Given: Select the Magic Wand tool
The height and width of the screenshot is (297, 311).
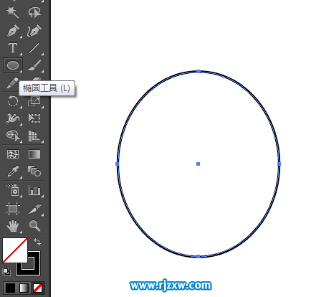Looking at the screenshot, I should [12, 12].
